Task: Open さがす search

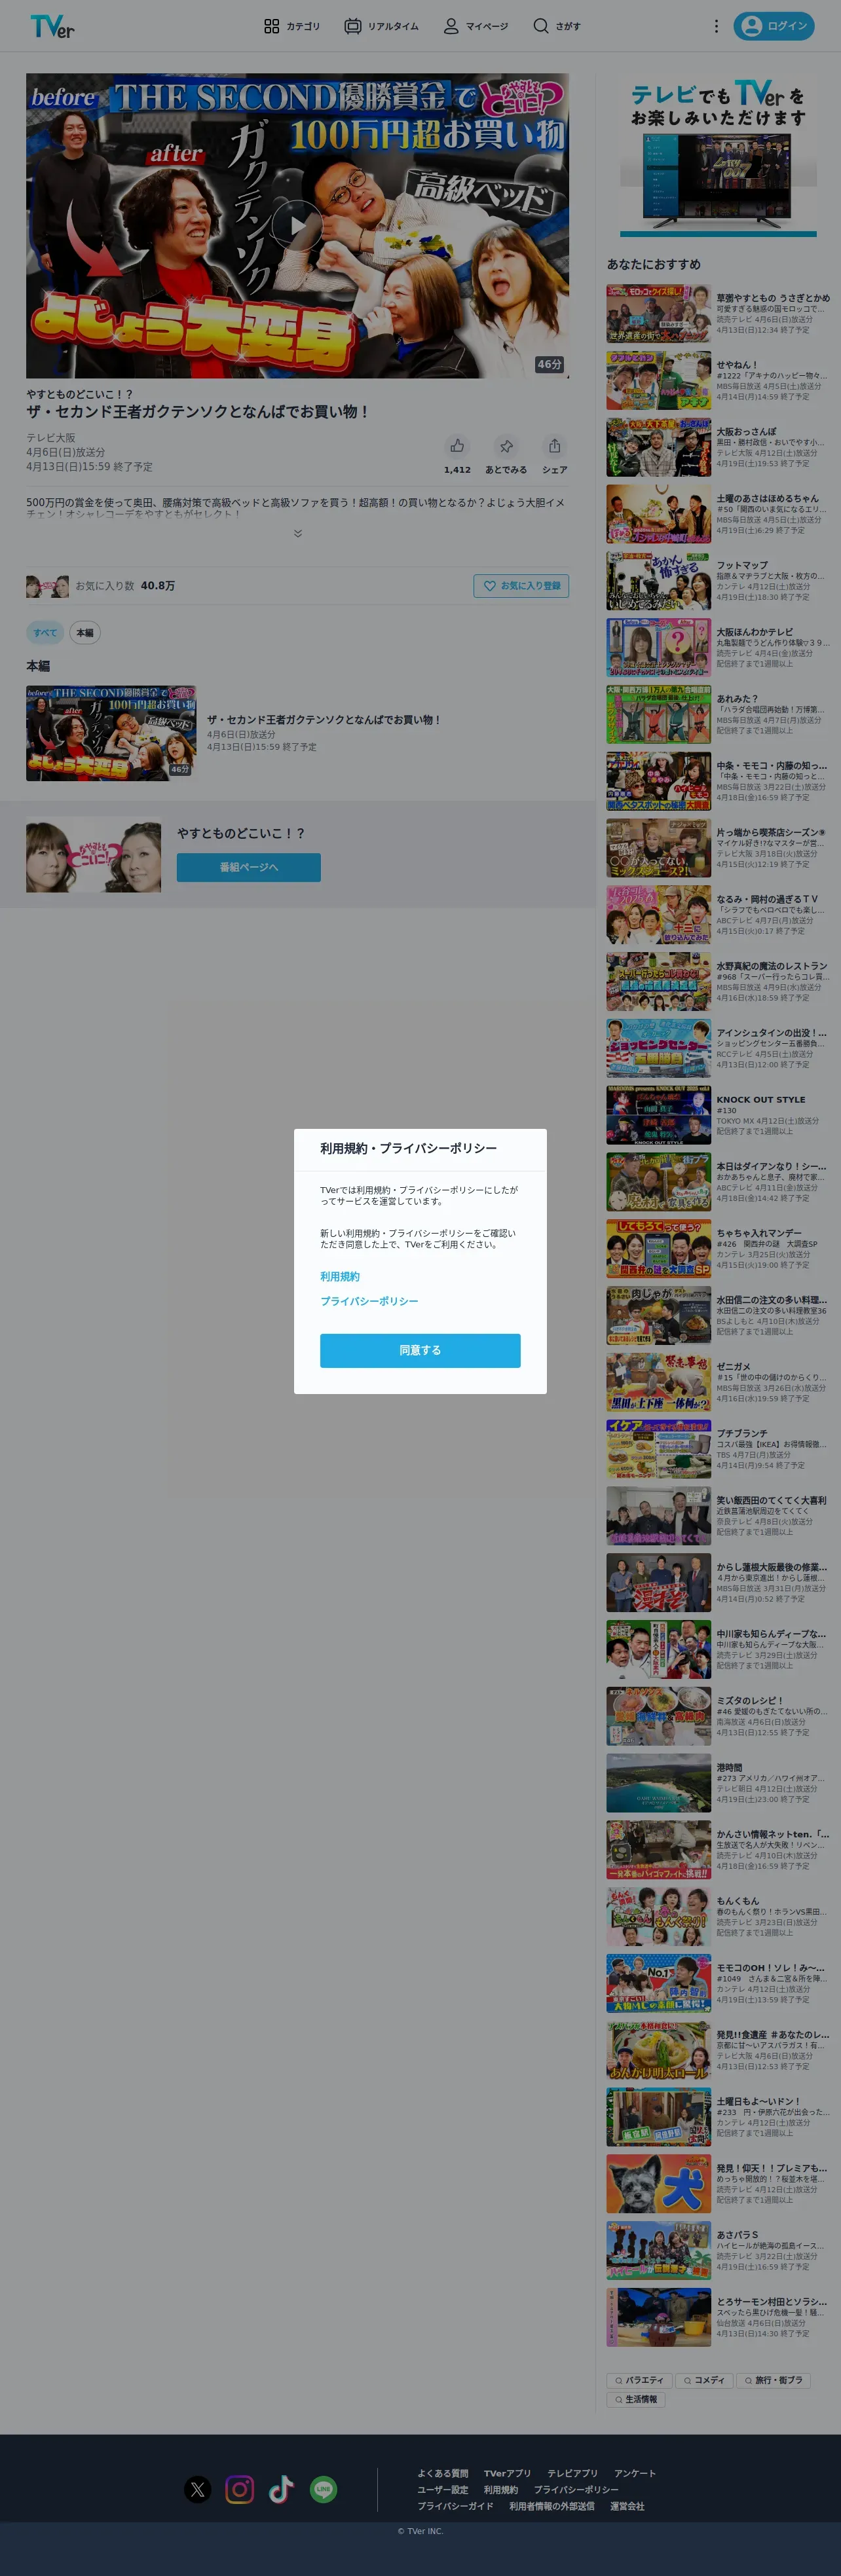Action: coord(556,26)
